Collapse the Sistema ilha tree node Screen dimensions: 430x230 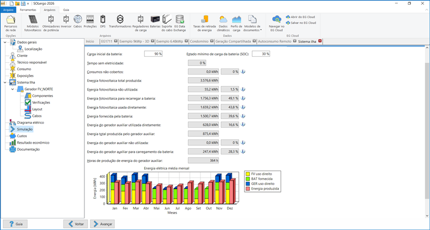(x=5, y=82)
